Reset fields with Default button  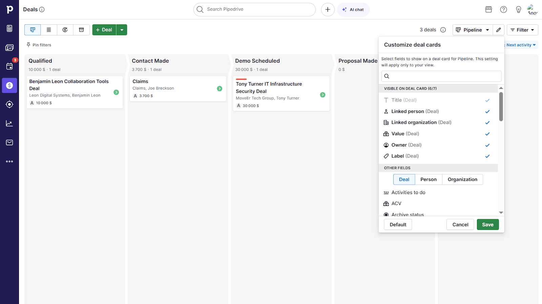tap(398, 225)
